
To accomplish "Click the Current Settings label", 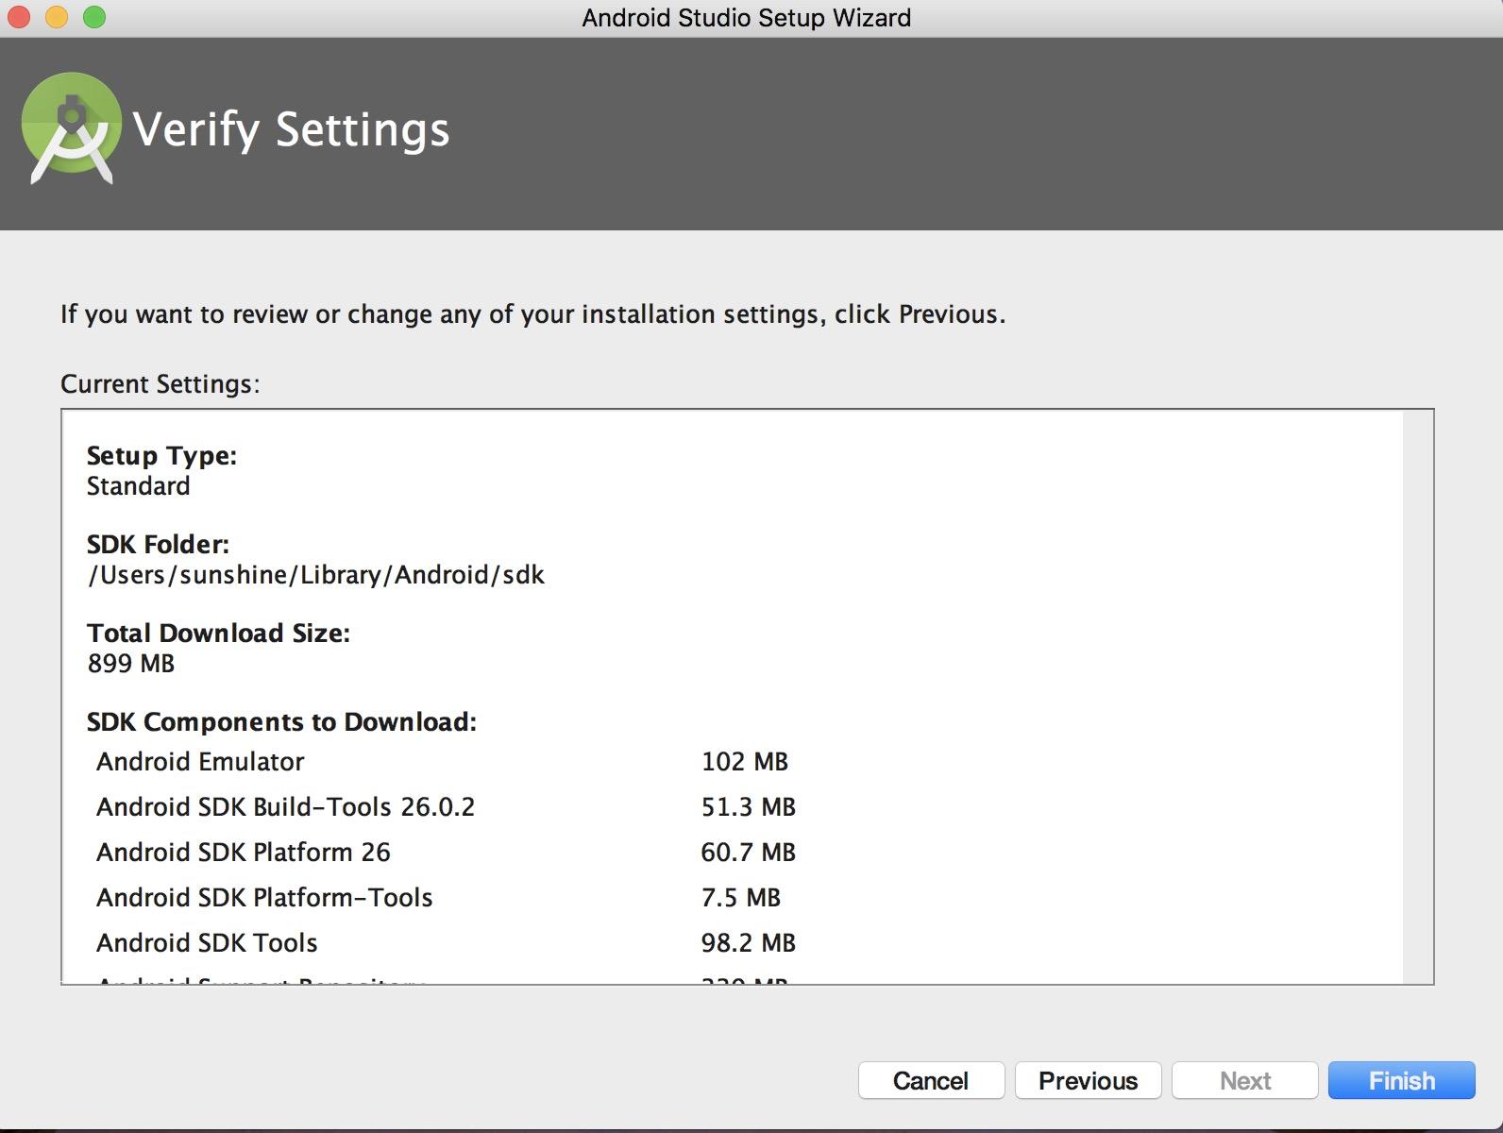I will 160,384.
